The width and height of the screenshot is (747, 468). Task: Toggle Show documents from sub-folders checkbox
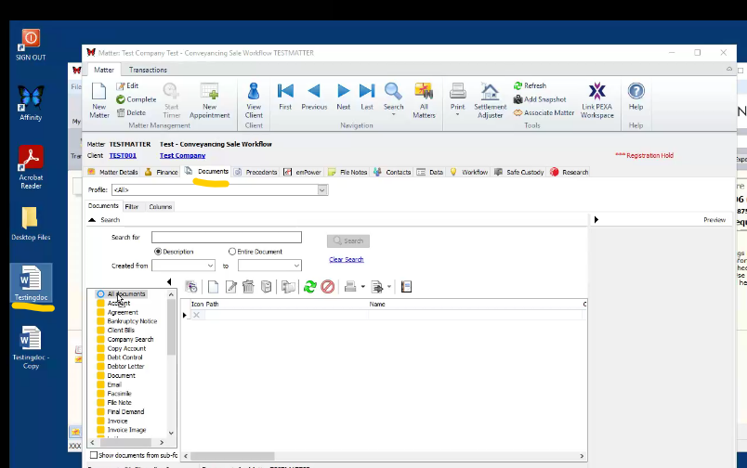(94, 455)
